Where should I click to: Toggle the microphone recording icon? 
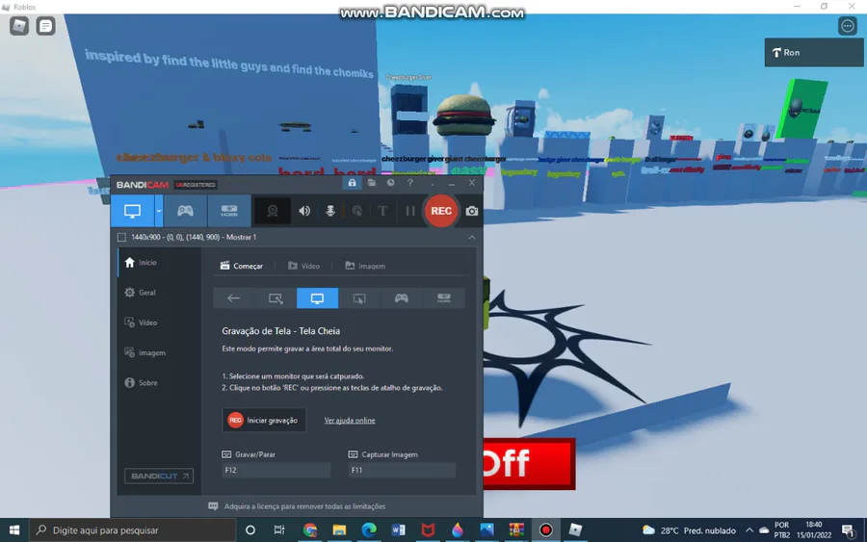330,211
